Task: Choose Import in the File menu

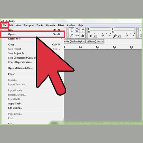Action: coord(33,74)
